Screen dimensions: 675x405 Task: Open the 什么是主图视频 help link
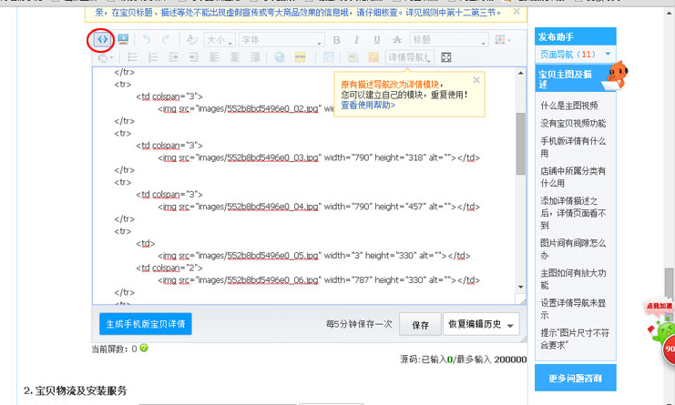coord(569,106)
